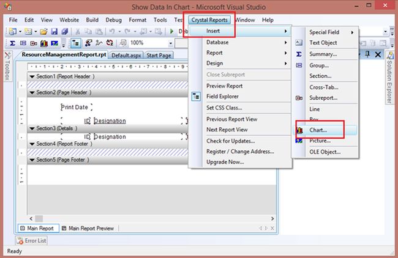The height and width of the screenshot is (258, 398).
Task: Open the Add New Item dropdown arrow
Action: pyautogui.click(x=36, y=32)
